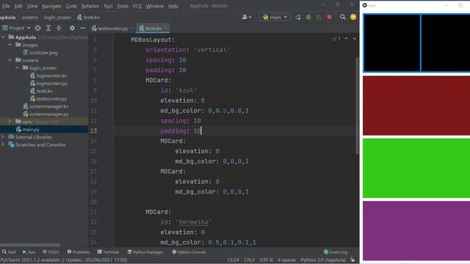The height and width of the screenshot is (264, 470).
Task: Click the Debug bug icon
Action: (x=308, y=18)
